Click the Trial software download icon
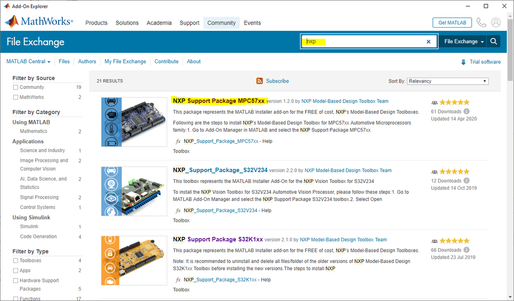The width and height of the screenshot is (514, 301). click(x=463, y=62)
